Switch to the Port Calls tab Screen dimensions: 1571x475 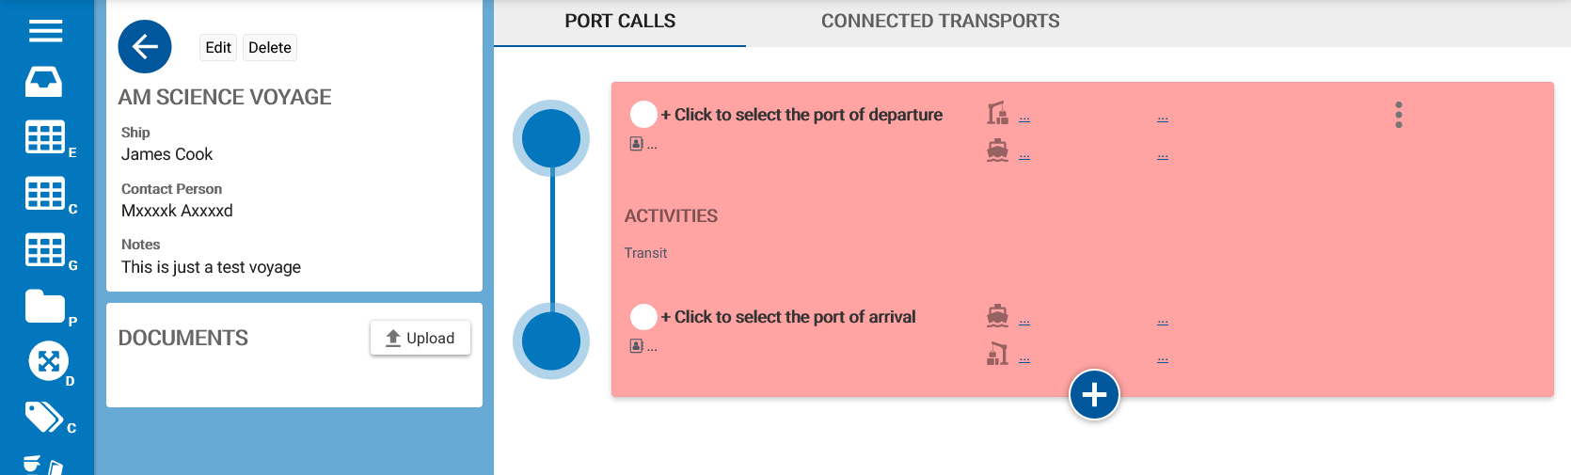(620, 22)
